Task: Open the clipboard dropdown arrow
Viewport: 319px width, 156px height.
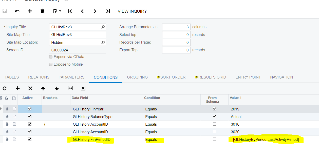Action: click(60, 11)
